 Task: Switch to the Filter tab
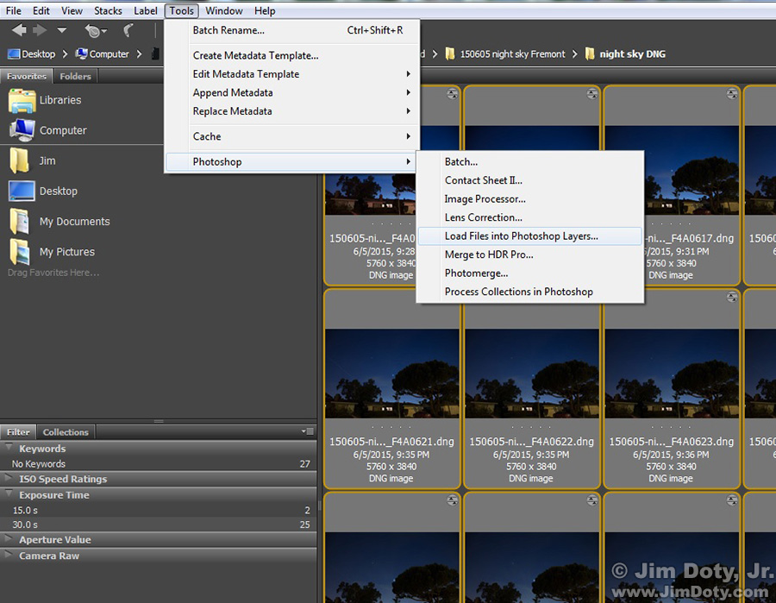click(x=18, y=432)
